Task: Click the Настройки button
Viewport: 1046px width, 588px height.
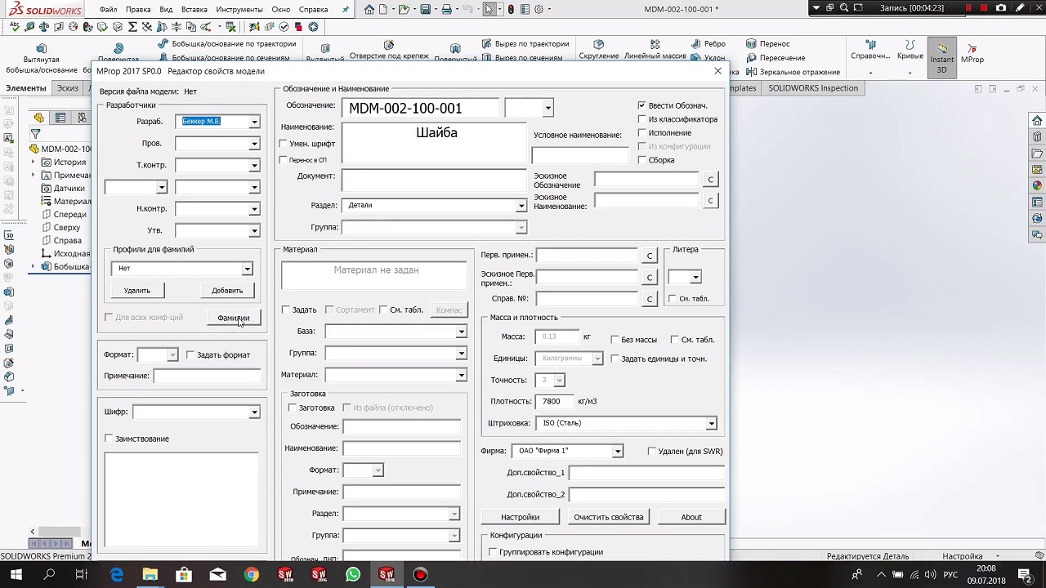Action: (520, 517)
